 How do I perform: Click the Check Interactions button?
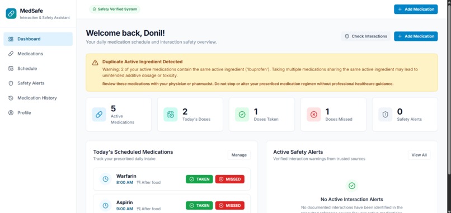(x=365, y=36)
